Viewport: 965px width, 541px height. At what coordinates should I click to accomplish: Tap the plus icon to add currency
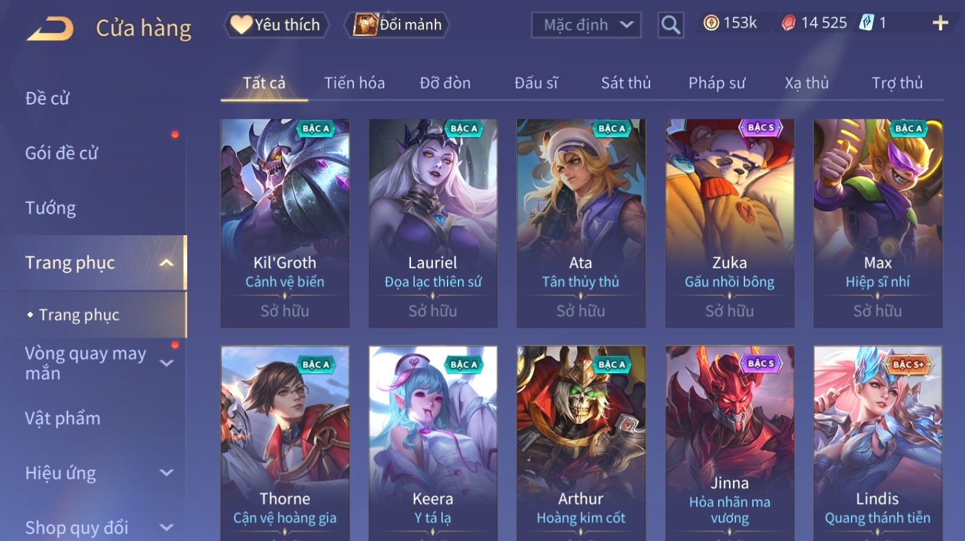(940, 24)
